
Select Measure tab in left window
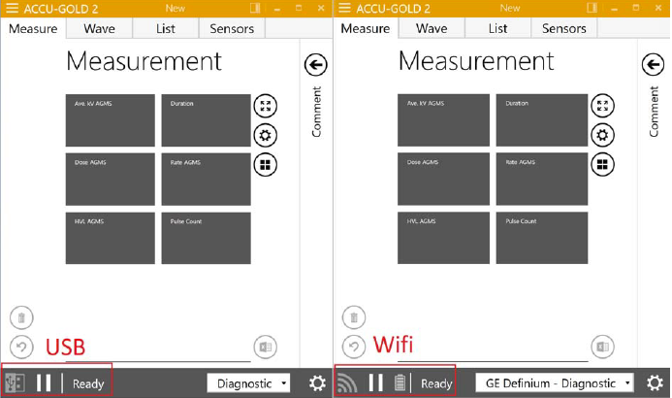coord(33,29)
